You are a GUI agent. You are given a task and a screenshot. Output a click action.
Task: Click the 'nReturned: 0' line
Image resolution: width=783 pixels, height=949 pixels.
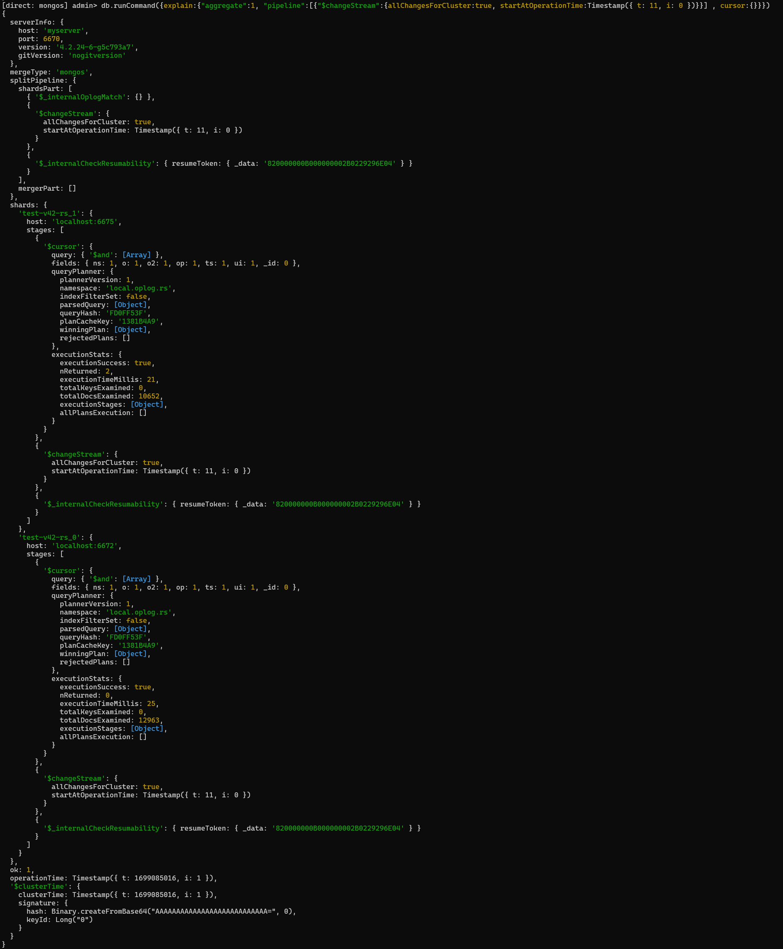click(86, 696)
